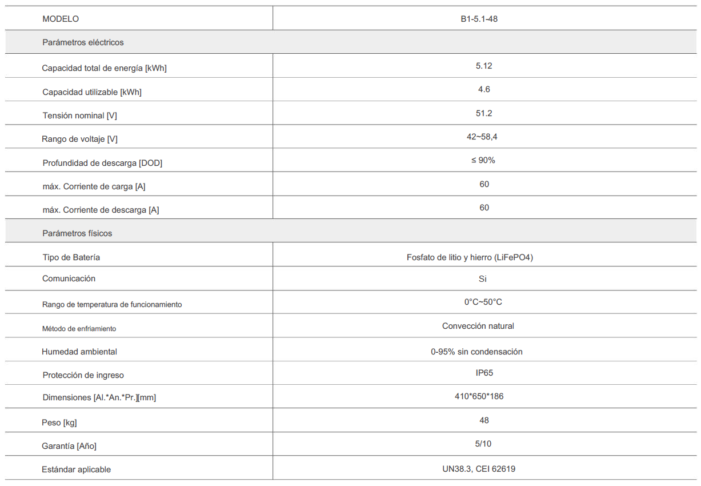Select the MODELO label cell
The height and width of the screenshot is (486, 701).
[61, 19]
